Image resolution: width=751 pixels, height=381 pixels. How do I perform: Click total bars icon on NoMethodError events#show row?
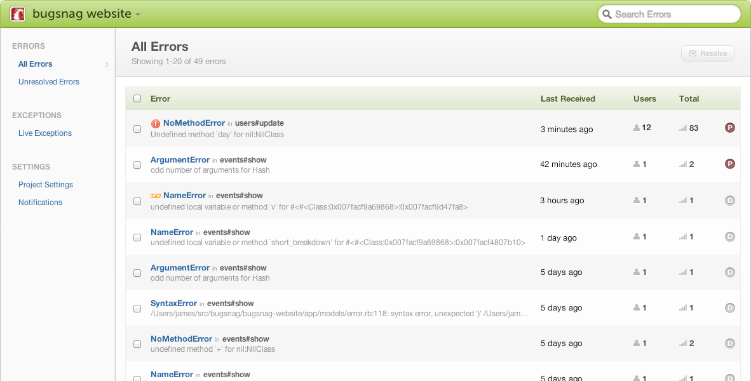683,343
